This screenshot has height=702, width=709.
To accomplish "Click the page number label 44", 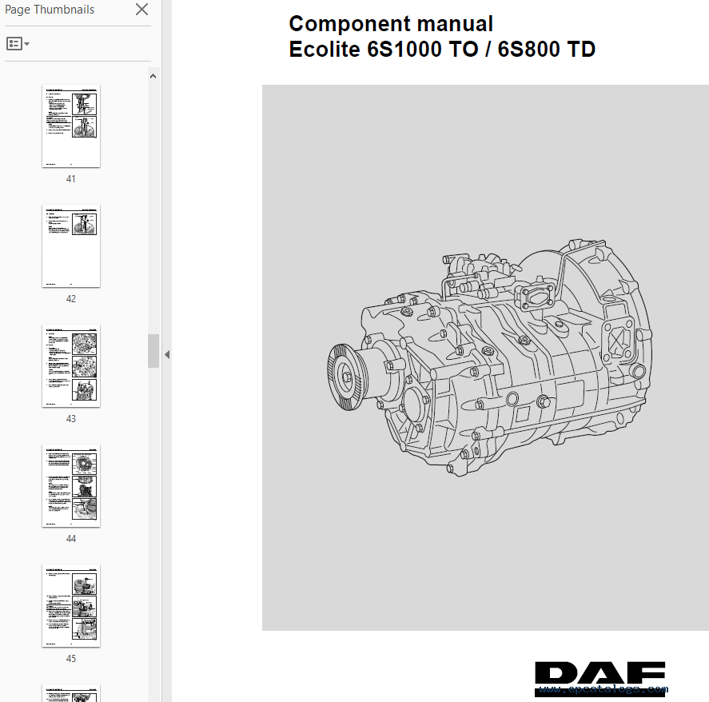I will click(71, 539).
